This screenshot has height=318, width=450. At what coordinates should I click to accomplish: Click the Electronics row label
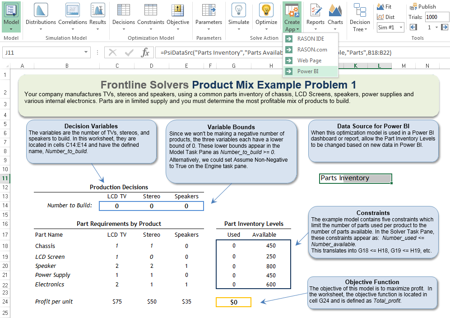click(50, 285)
